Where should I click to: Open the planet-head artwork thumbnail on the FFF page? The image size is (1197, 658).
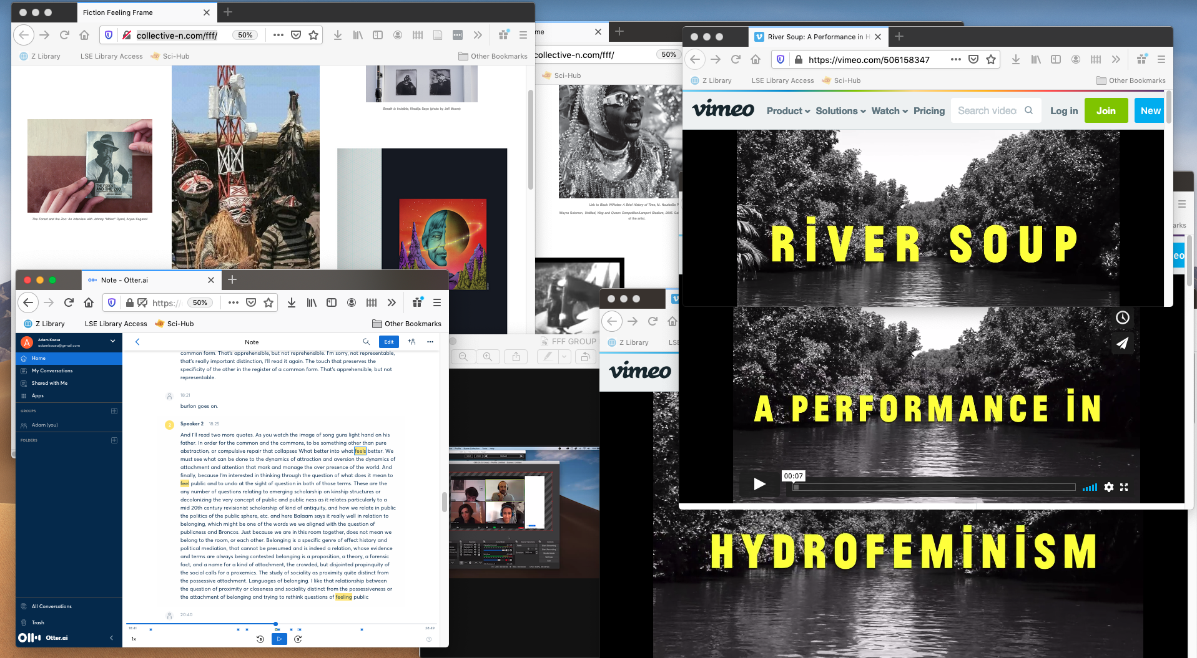pos(443,243)
